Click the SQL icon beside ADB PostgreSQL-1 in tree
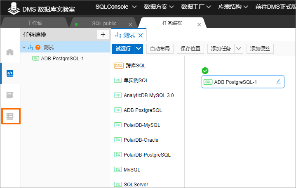The image size is (296, 188). pyautogui.click(x=36, y=58)
